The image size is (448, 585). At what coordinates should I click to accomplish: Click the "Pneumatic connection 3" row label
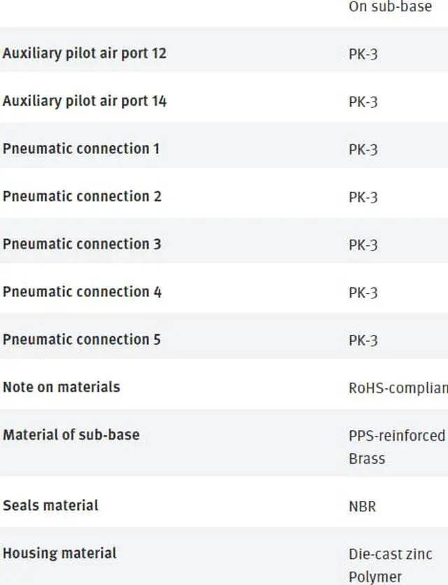[82, 244]
